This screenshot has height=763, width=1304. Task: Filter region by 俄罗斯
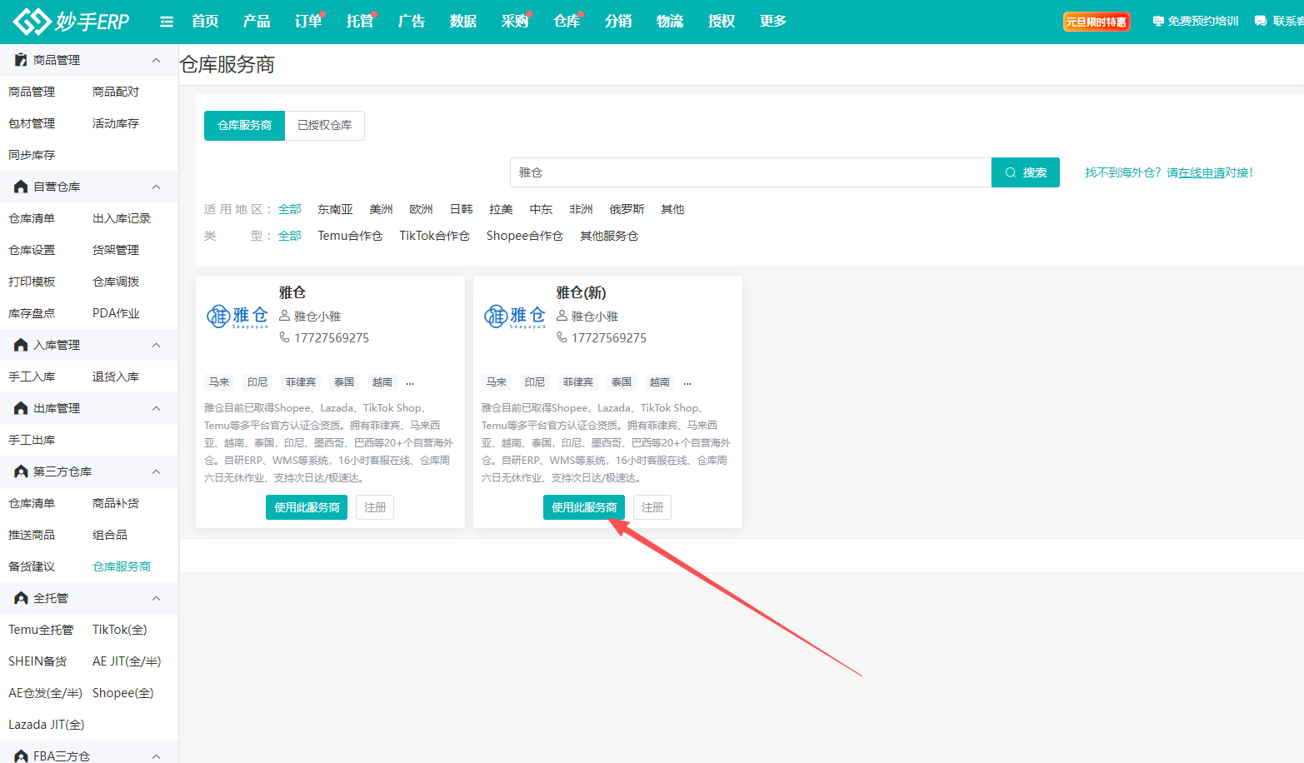click(x=627, y=209)
